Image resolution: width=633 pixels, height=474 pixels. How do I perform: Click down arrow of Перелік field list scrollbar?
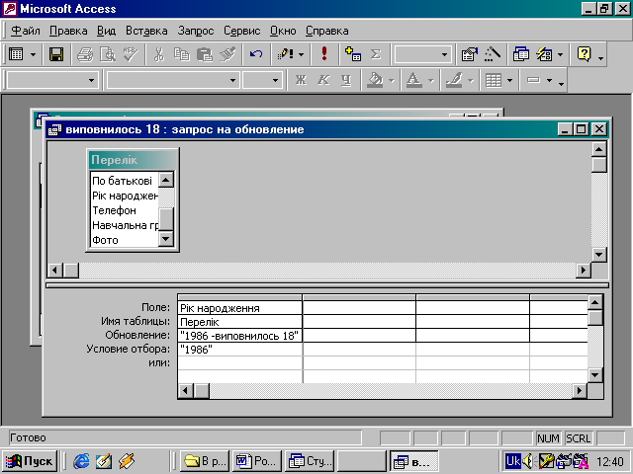[166, 239]
